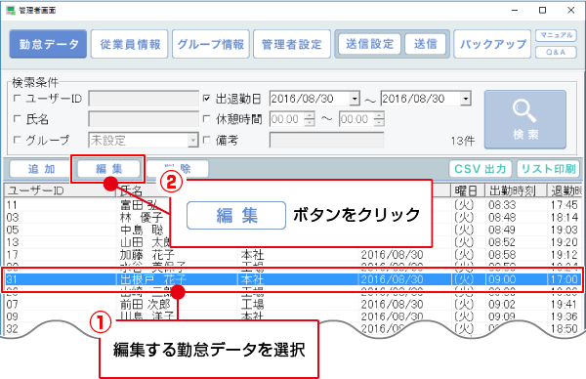Enable the ユーザーID search checkbox
586x379 pixels.
(x=18, y=99)
